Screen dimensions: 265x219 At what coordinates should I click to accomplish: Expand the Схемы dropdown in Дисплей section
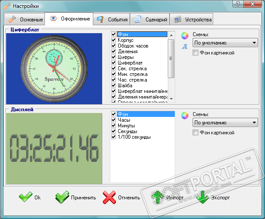(x=225, y=123)
